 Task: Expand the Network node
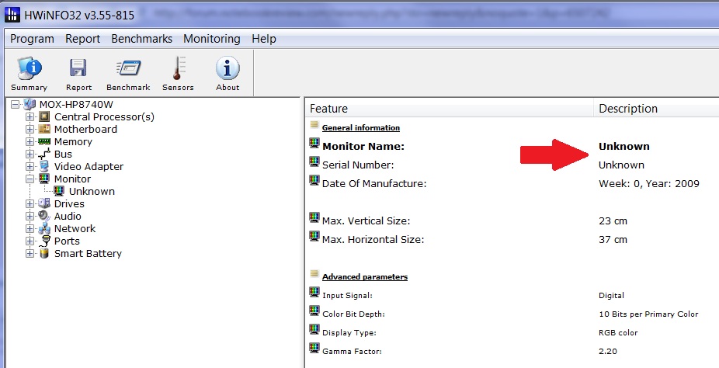point(30,228)
